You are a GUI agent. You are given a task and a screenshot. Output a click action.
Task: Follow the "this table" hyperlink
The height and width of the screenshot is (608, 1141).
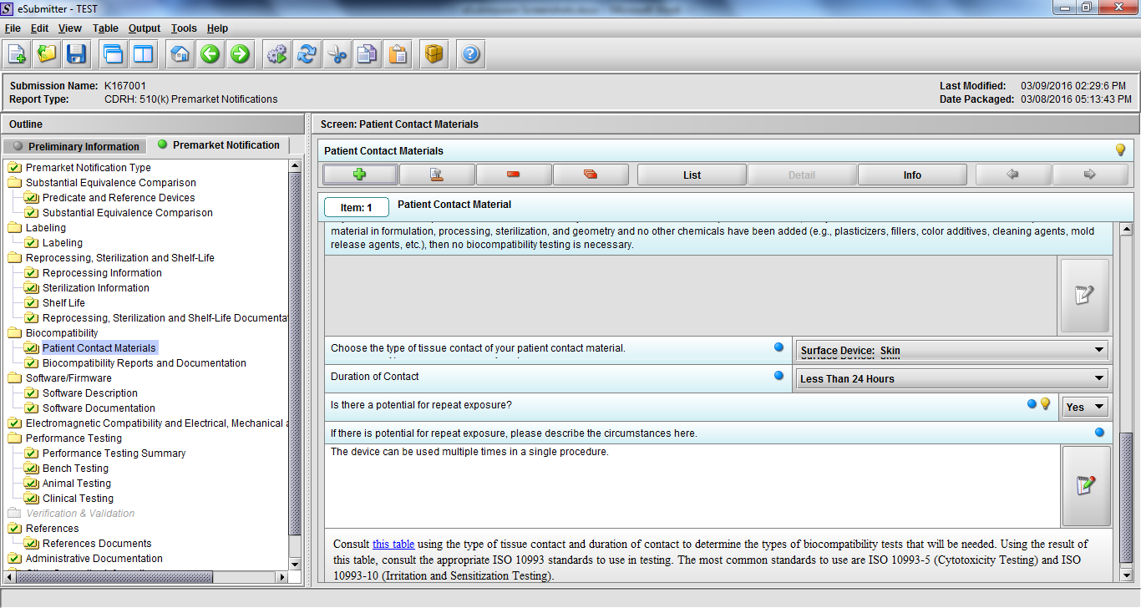393,545
